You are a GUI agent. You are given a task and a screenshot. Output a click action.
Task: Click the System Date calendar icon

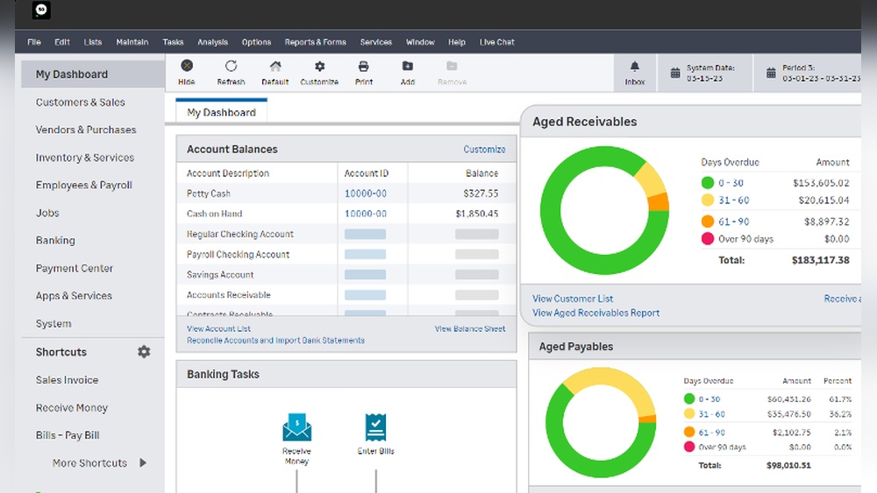point(675,73)
